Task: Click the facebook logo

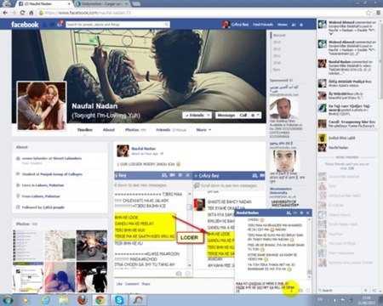Action: 25,25
